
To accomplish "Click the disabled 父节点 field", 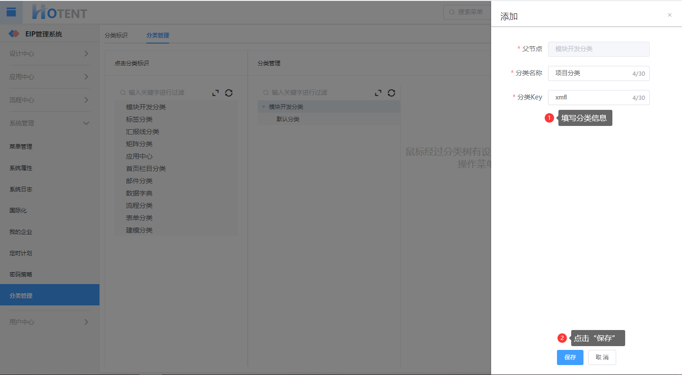I will (x=599, y=49).
